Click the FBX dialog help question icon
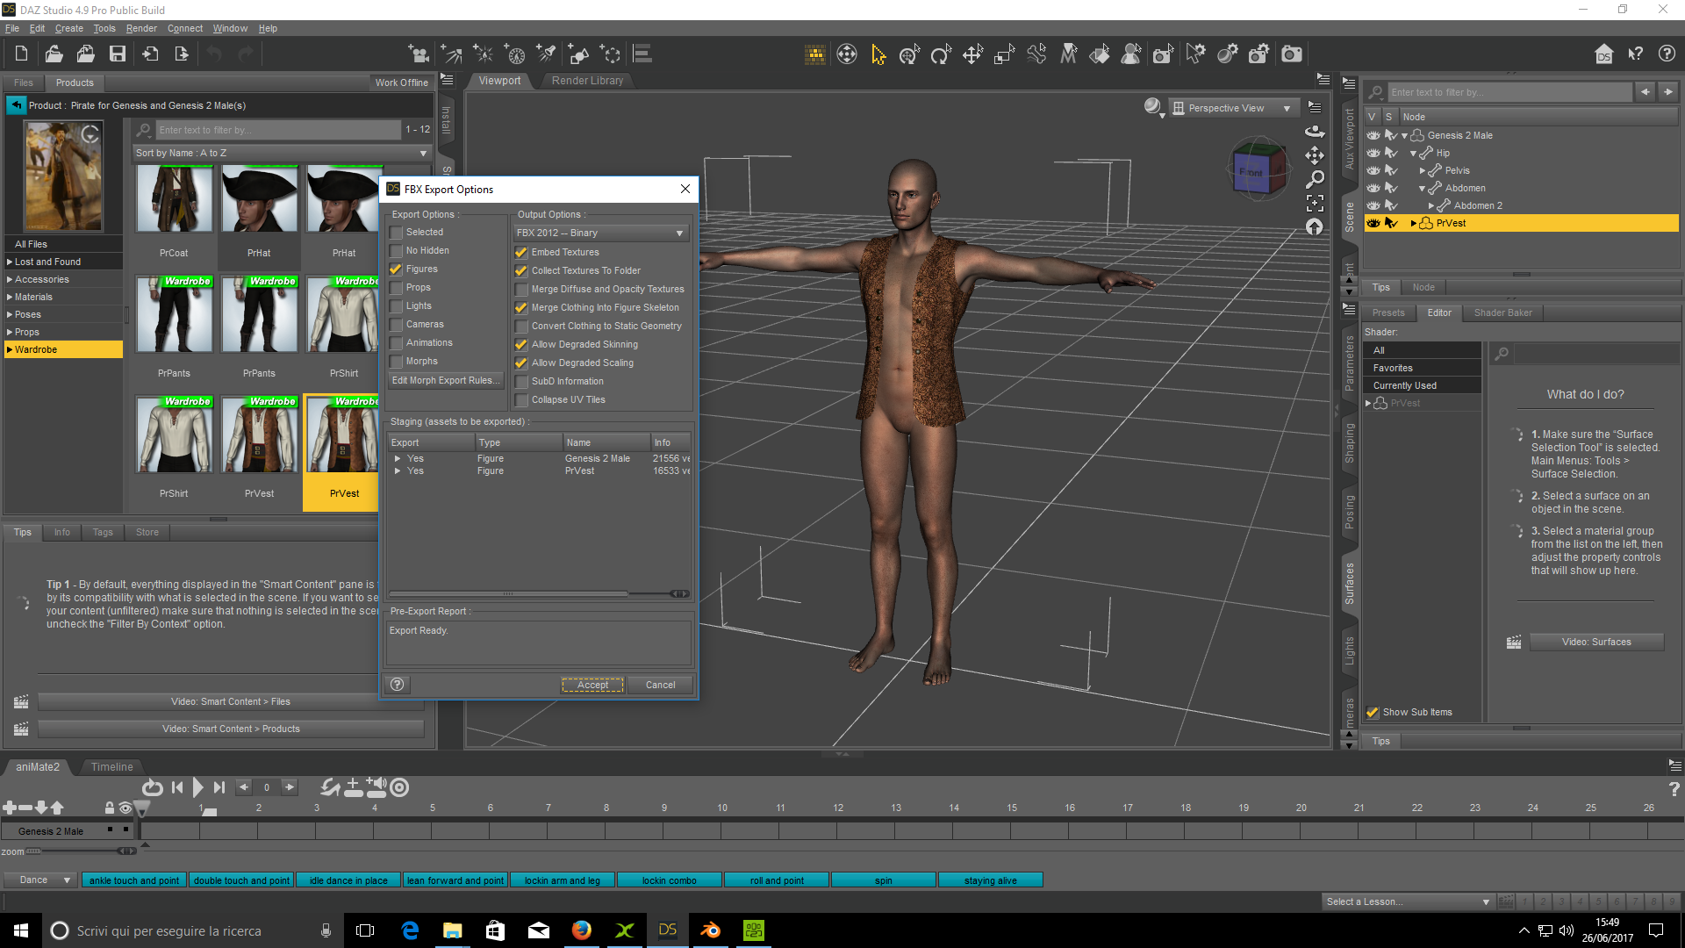Screen dimensions: 1685x948 [x=397, y=685]
